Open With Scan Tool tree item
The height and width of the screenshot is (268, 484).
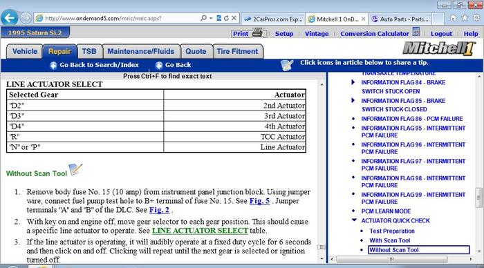point(390,240)
